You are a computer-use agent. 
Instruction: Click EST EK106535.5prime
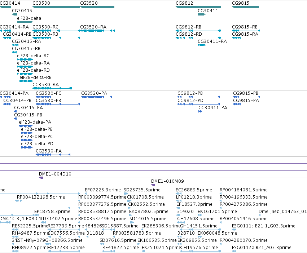point(157,240)
